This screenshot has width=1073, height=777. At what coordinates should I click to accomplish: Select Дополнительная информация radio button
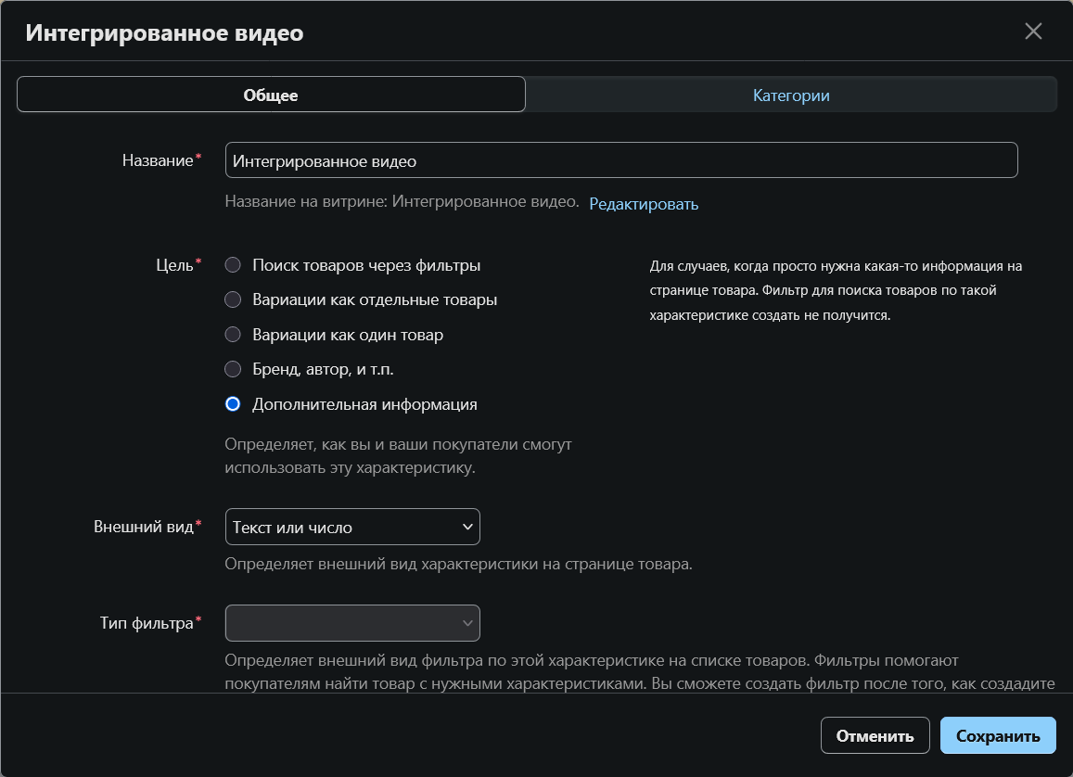tap(233, 404)
